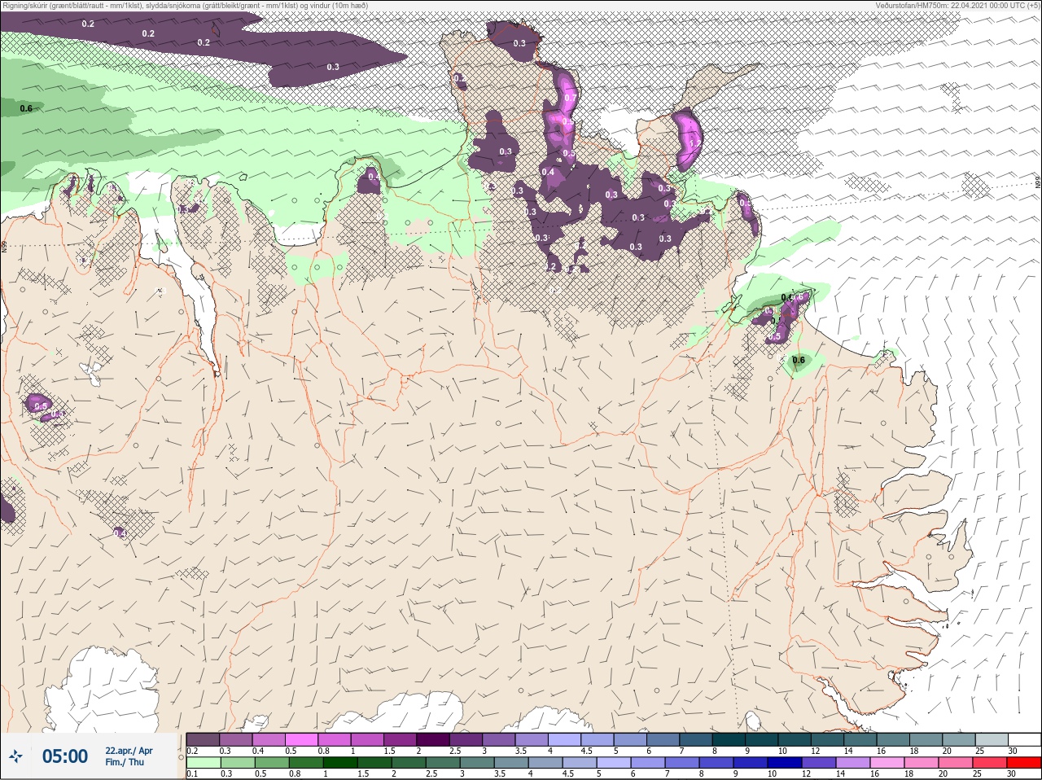This screenshot has width=1042, height=780.
Task: Select the light pink legend swatch at 16
Action: 887,762
